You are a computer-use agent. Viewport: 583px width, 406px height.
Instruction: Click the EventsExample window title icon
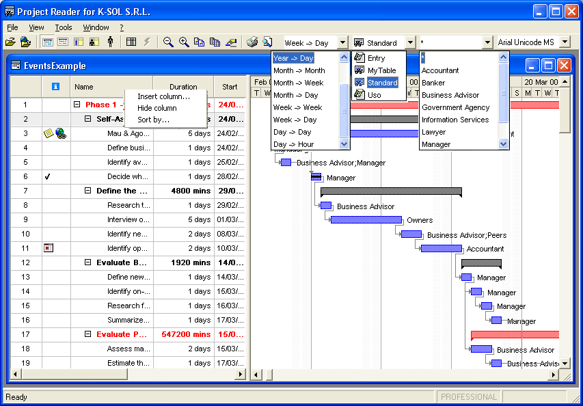16,66
